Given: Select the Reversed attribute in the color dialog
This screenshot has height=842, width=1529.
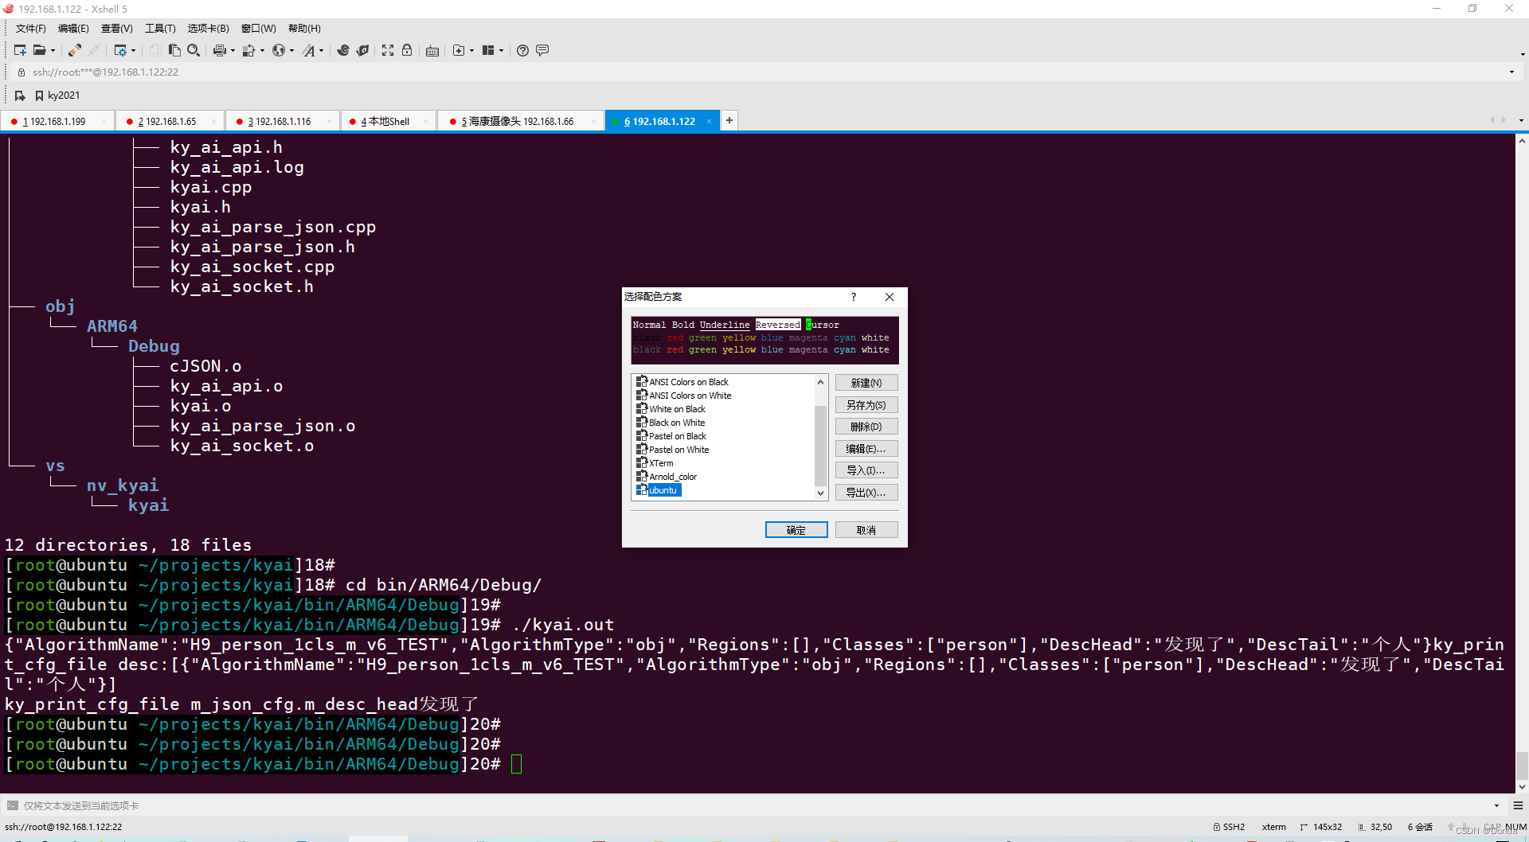Looking at the screenshot, I should click(777, 325).
